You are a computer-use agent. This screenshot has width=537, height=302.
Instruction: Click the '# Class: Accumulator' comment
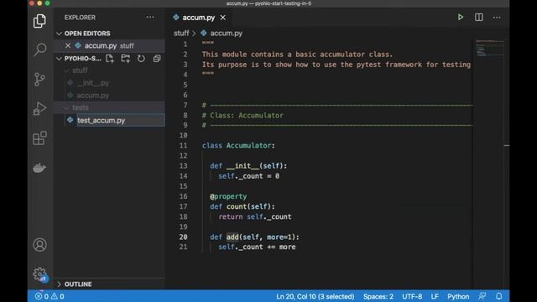click(x=242, y=116)
